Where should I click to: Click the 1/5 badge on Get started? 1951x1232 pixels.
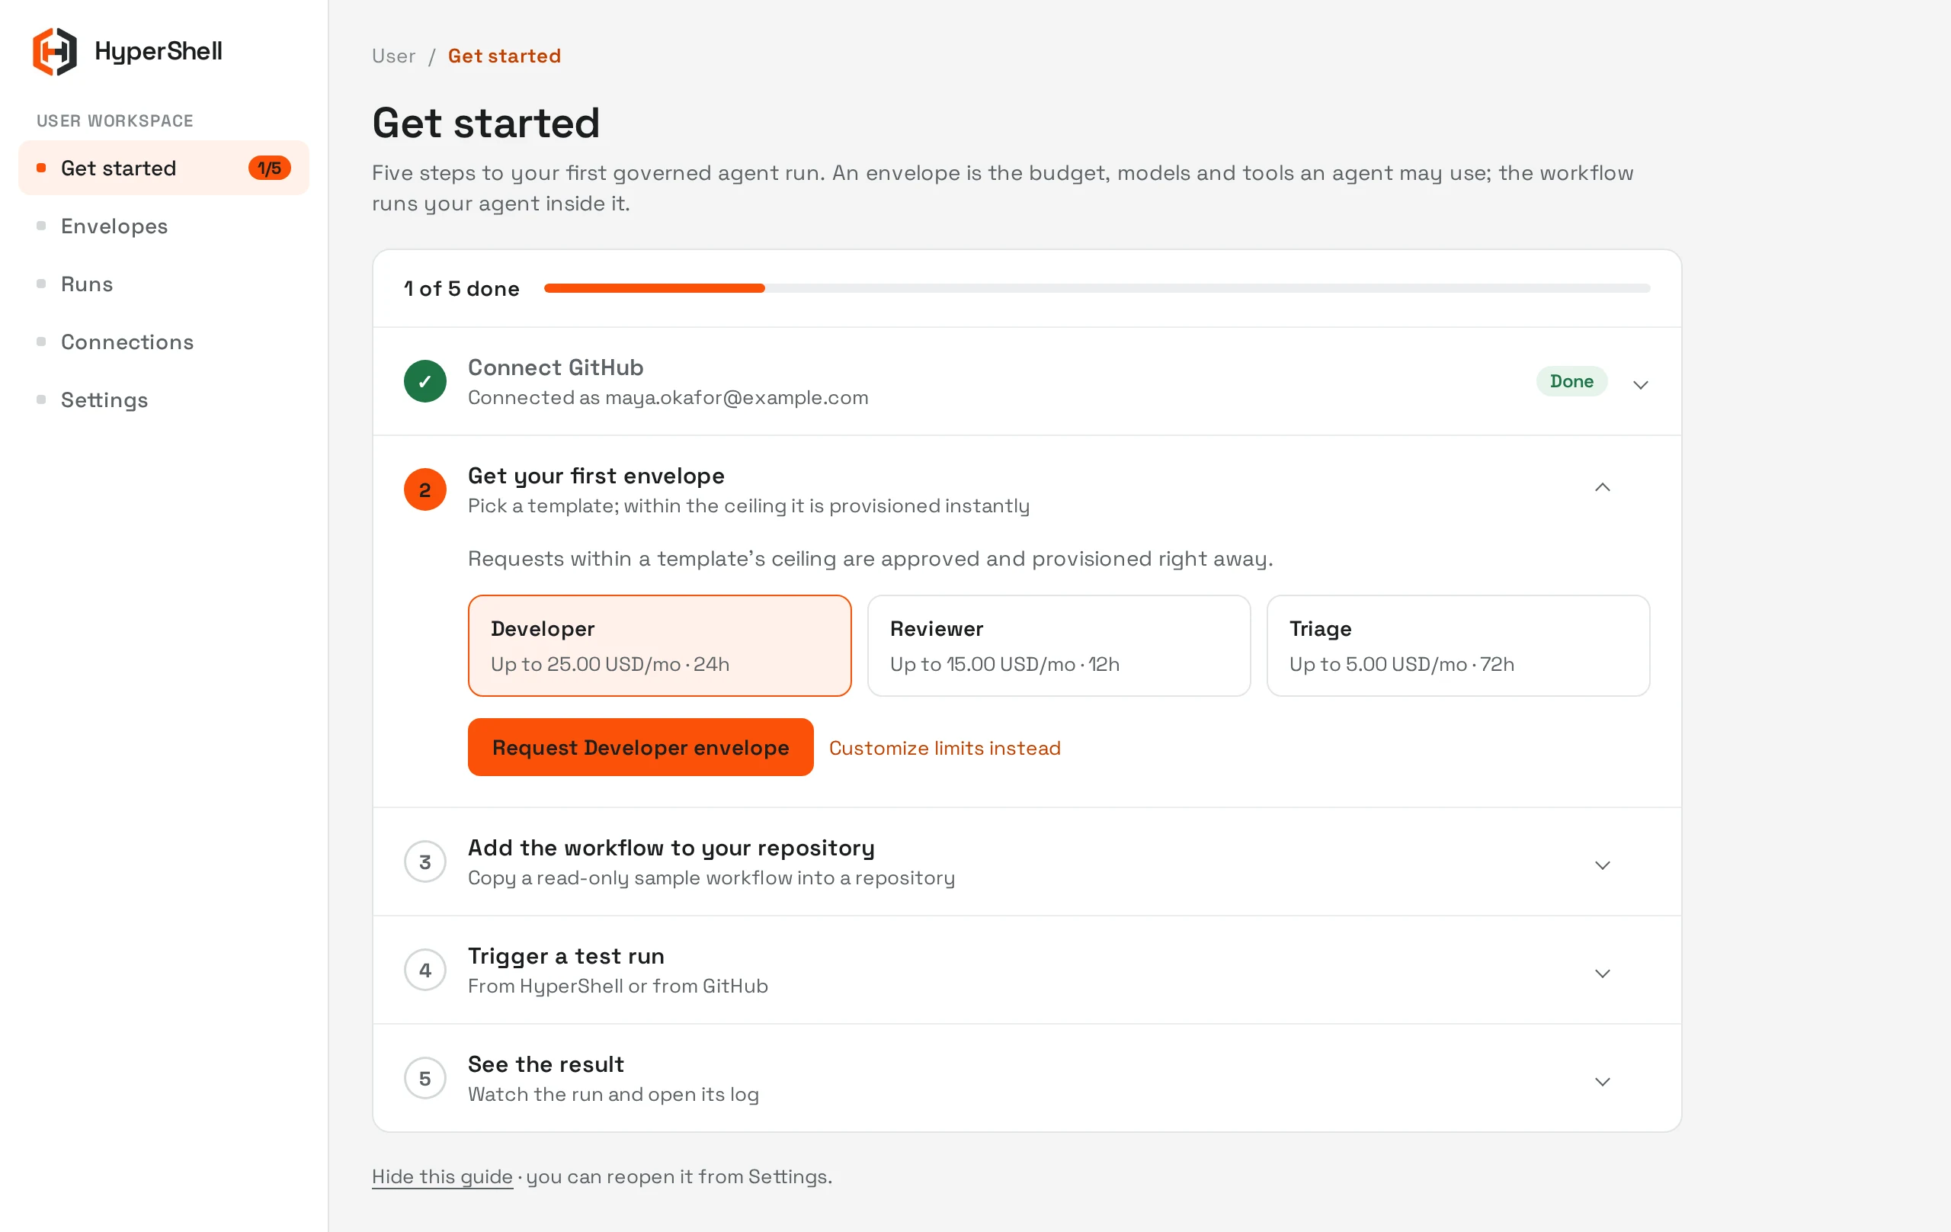click(269, 168)
